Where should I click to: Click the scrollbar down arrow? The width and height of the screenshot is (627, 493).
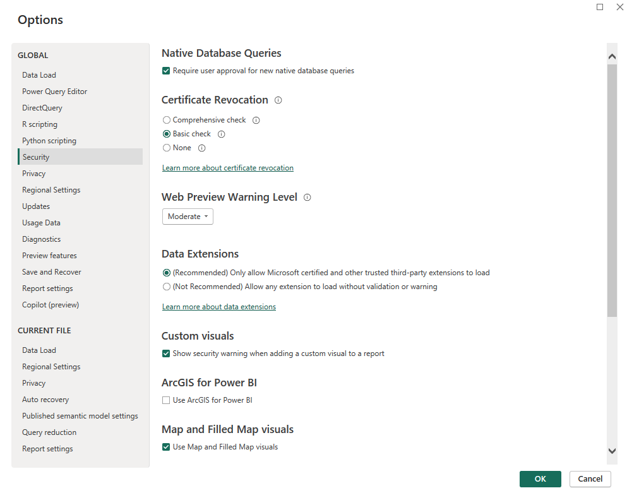pyautogui.click(x=611, y=451)
